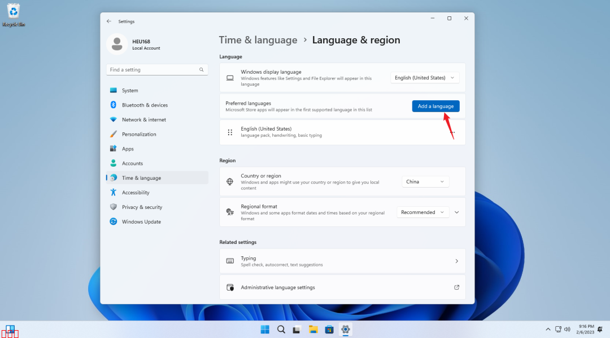
Task: Expand the Regional format details chevron
Action: click(x=457, y=212)
